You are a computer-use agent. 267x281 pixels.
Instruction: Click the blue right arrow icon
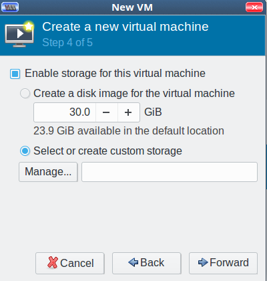tap(203, 262)
